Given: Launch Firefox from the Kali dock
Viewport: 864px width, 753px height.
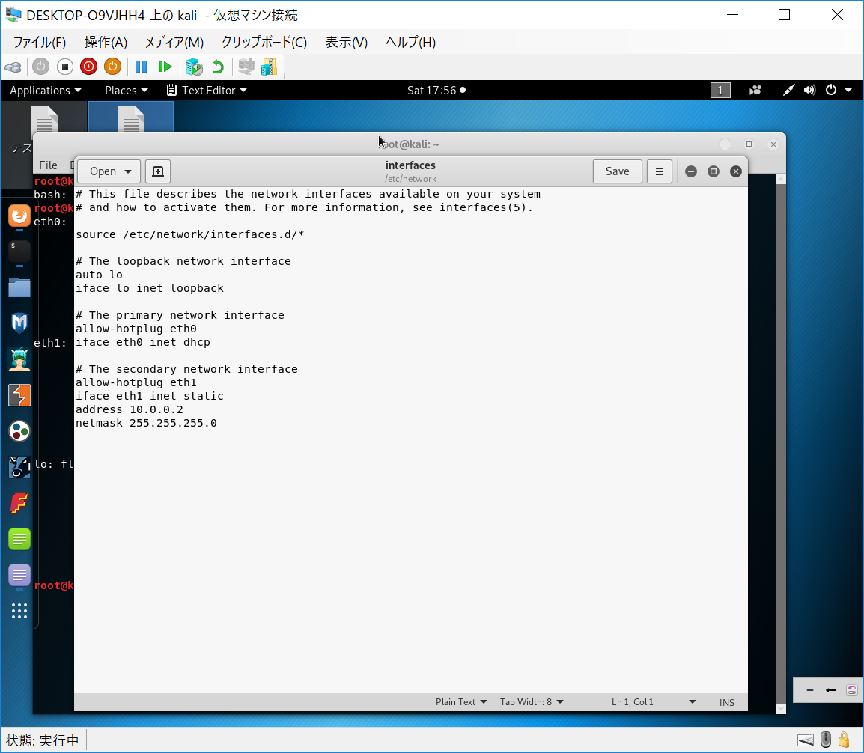Looking at the screenshot, I should [19, 216].
